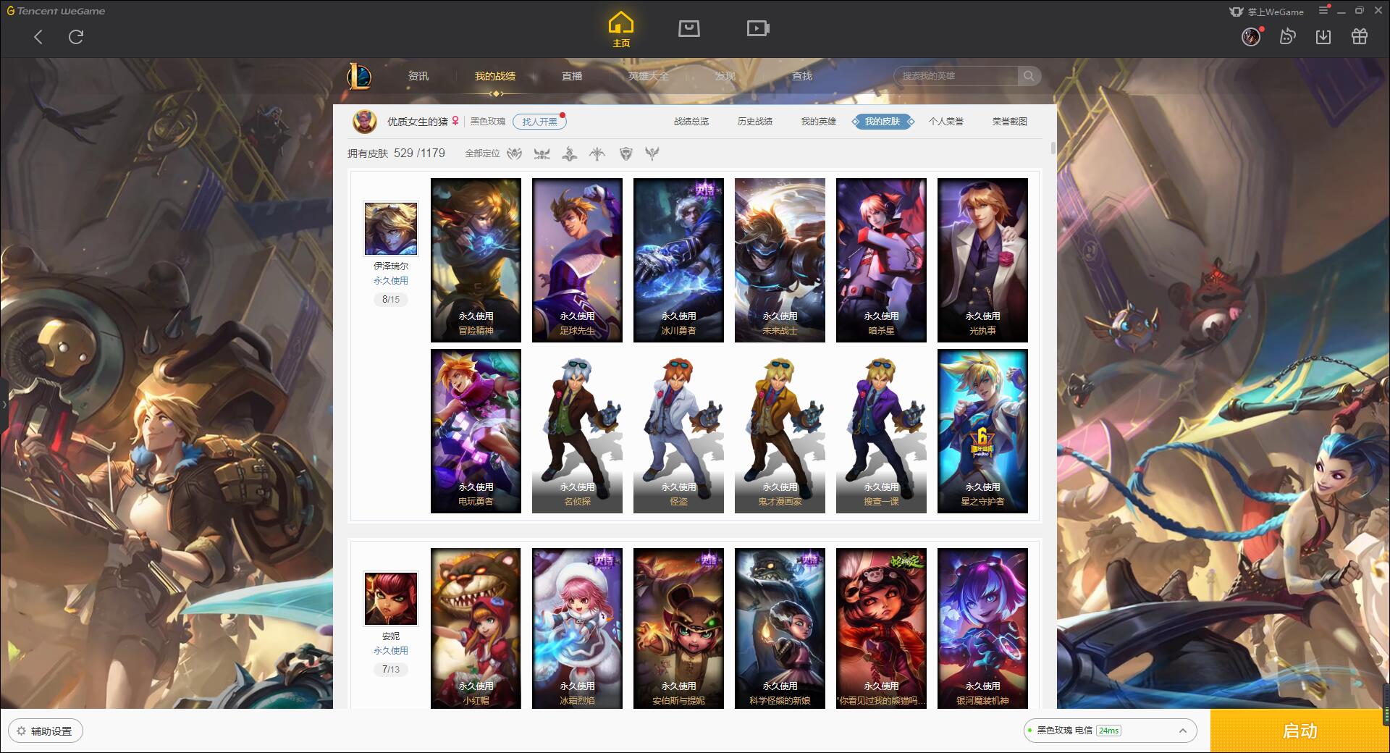Open the 直播 live tab
1390x753 pixels.
(572, 76)
